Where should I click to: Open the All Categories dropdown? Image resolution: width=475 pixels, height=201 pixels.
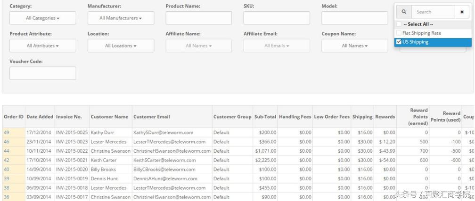[42, 18]
